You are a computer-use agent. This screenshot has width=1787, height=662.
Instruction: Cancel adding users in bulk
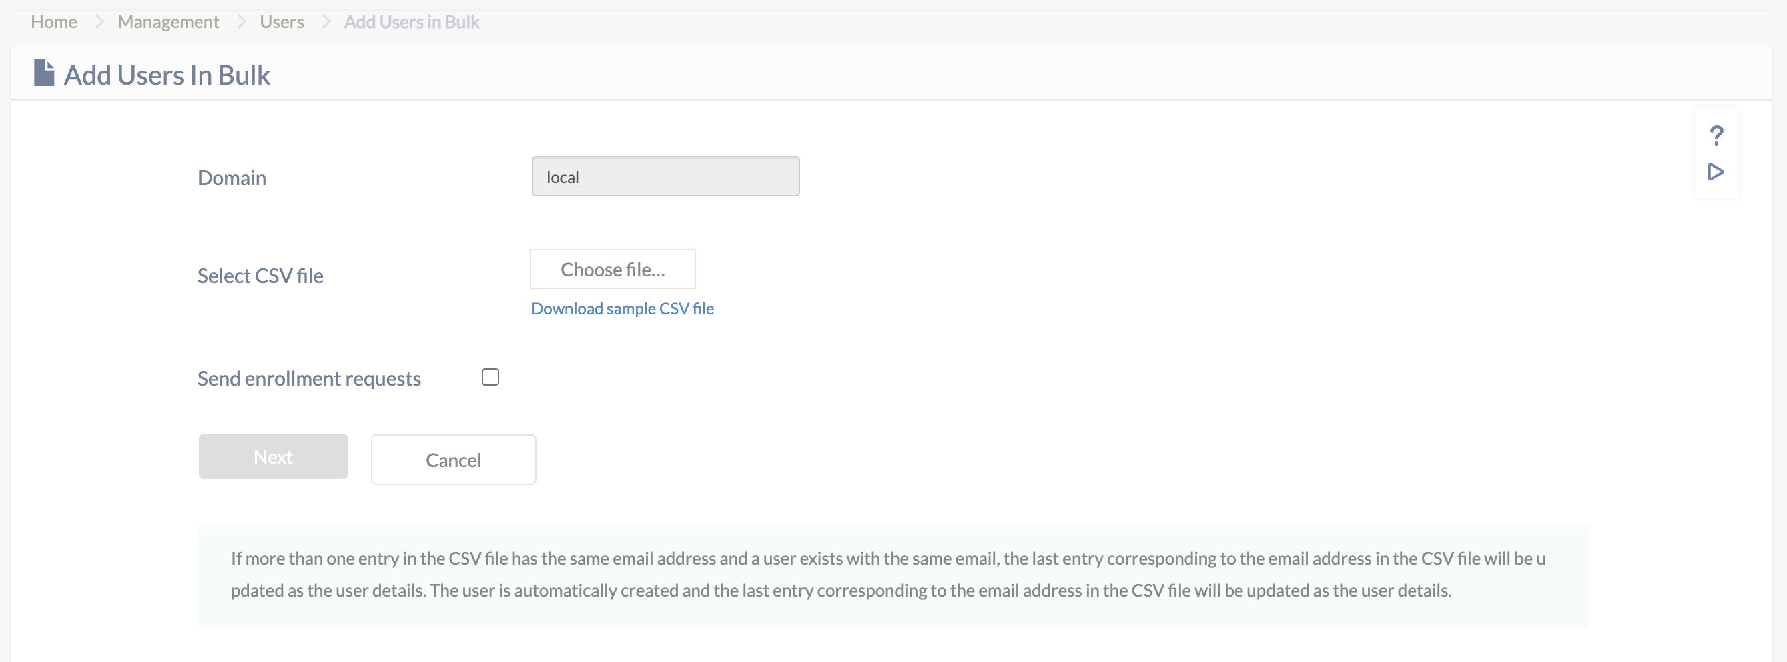(453, 459)
